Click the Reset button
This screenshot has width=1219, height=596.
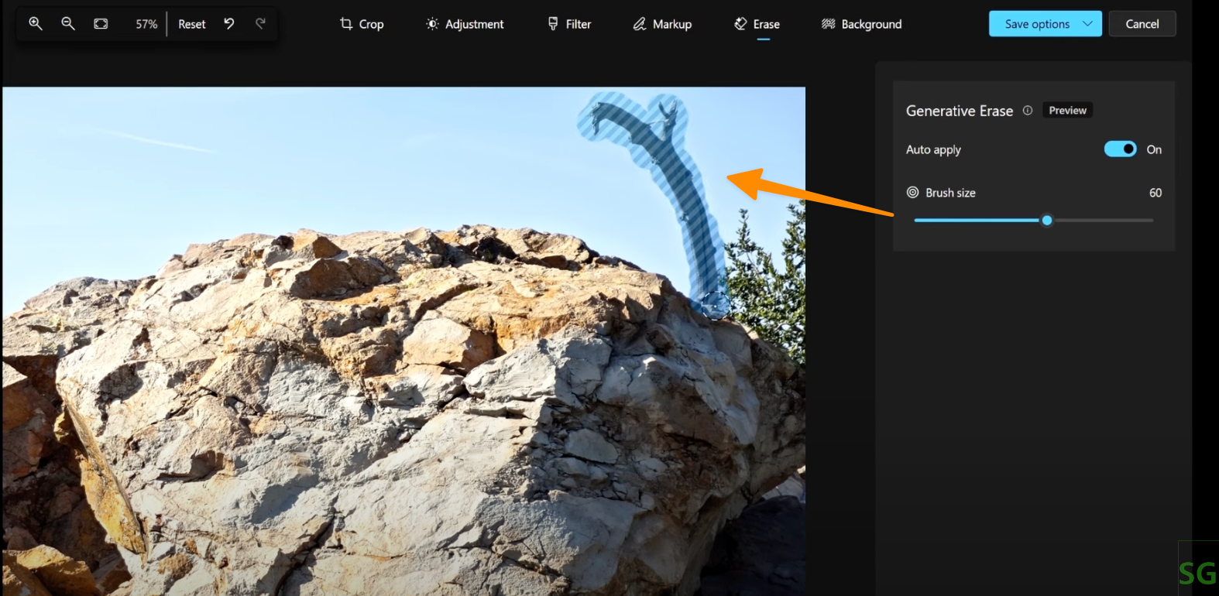(x=191, y=24)
